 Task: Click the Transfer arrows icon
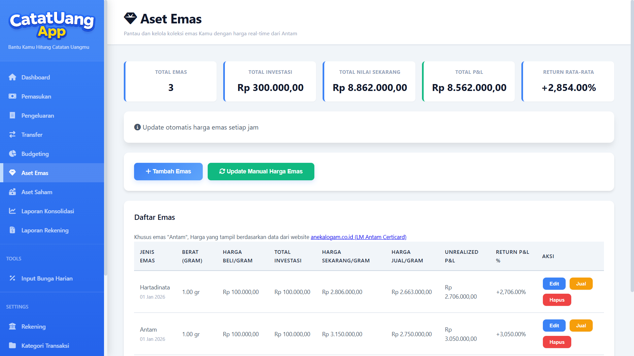point(13,134)
